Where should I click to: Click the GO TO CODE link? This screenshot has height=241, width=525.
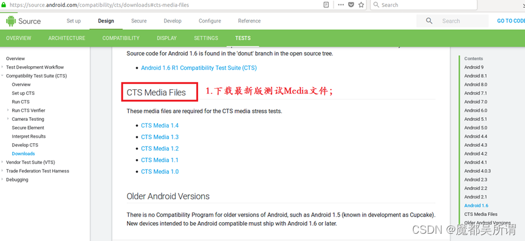pyautogui.click(x=511, y=21)
